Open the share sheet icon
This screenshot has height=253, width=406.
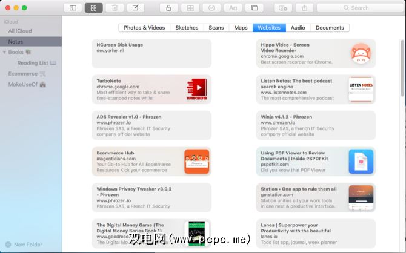(x=304, y=8)
